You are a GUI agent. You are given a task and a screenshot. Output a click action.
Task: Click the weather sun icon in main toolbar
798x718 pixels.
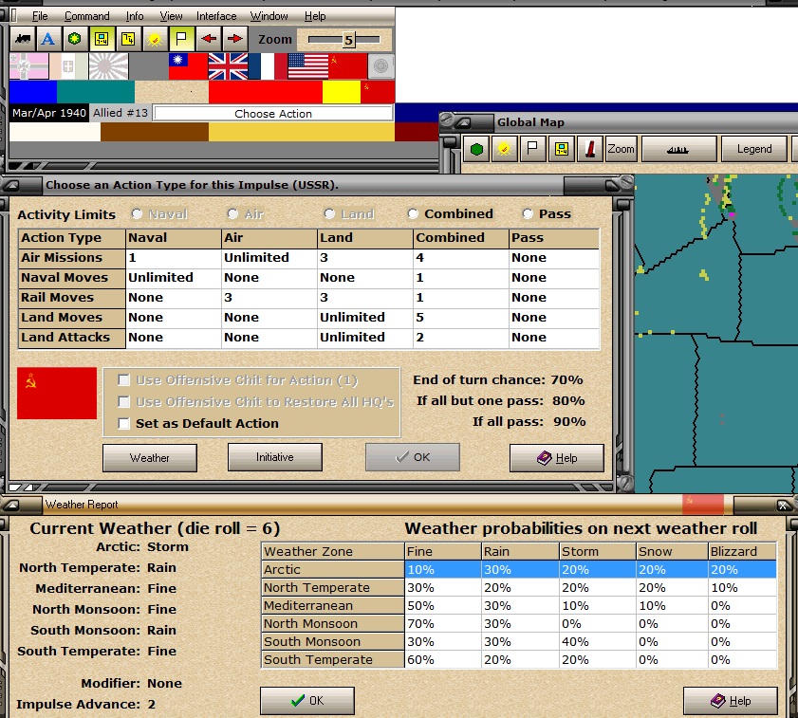[x=155, y=39]
